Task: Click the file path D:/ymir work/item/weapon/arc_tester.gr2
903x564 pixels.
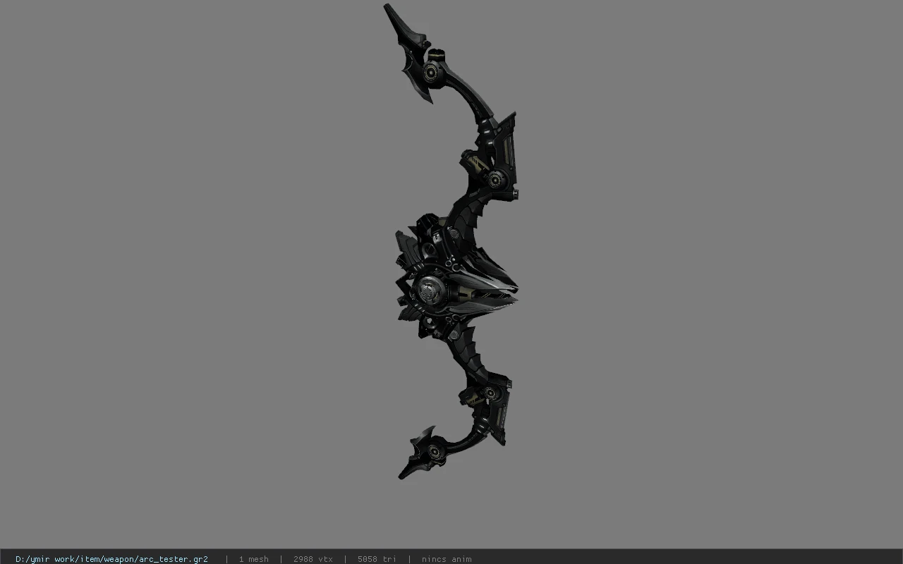Action: click(111, 559)
